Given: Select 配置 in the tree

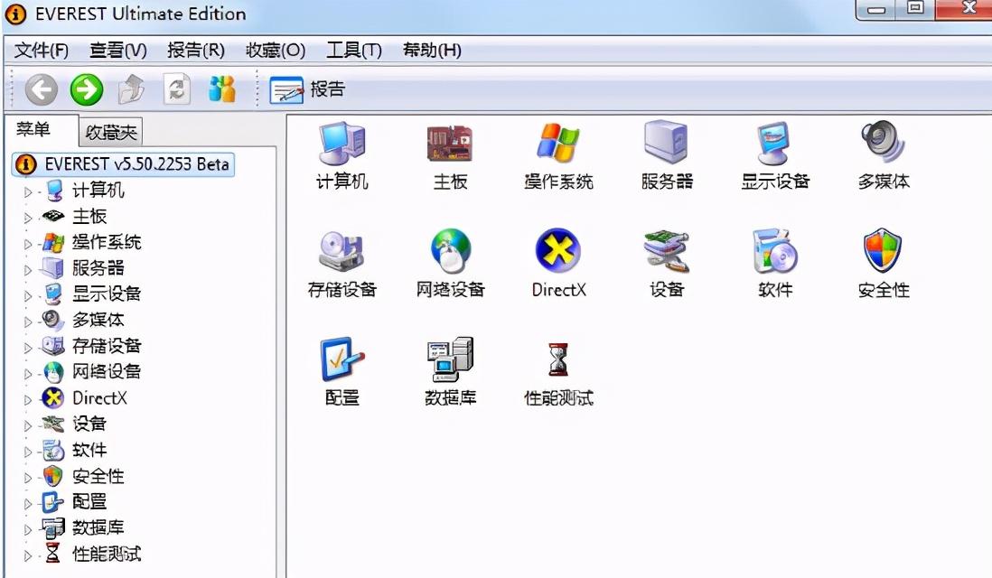Looking at the screenshot, I should (x=89, y=502).
